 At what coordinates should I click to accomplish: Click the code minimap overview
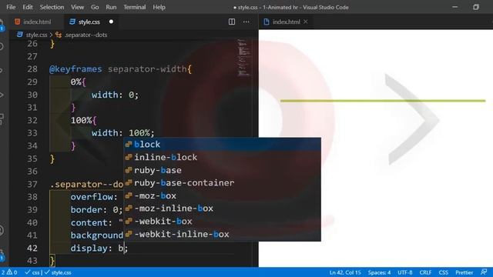(243, 58)
